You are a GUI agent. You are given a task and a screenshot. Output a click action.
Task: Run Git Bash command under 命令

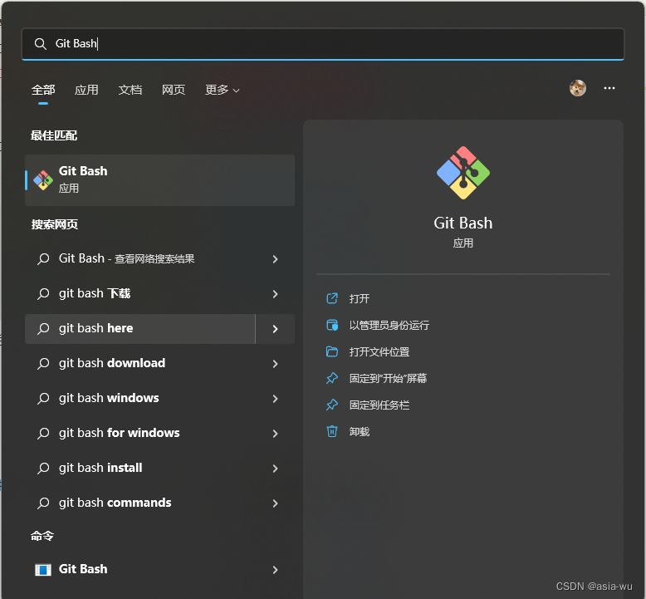(x=140, y=570)
